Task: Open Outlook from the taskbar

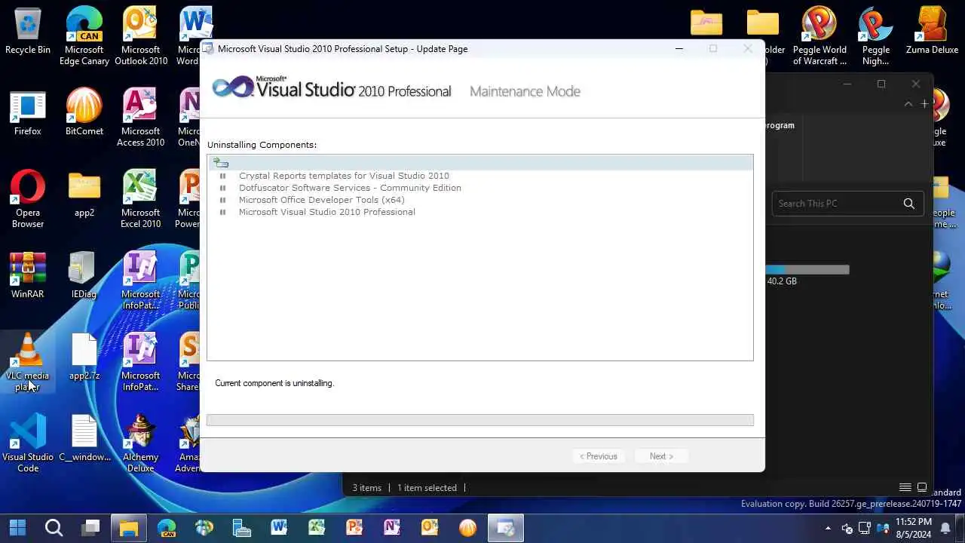Action: (430, 527)
